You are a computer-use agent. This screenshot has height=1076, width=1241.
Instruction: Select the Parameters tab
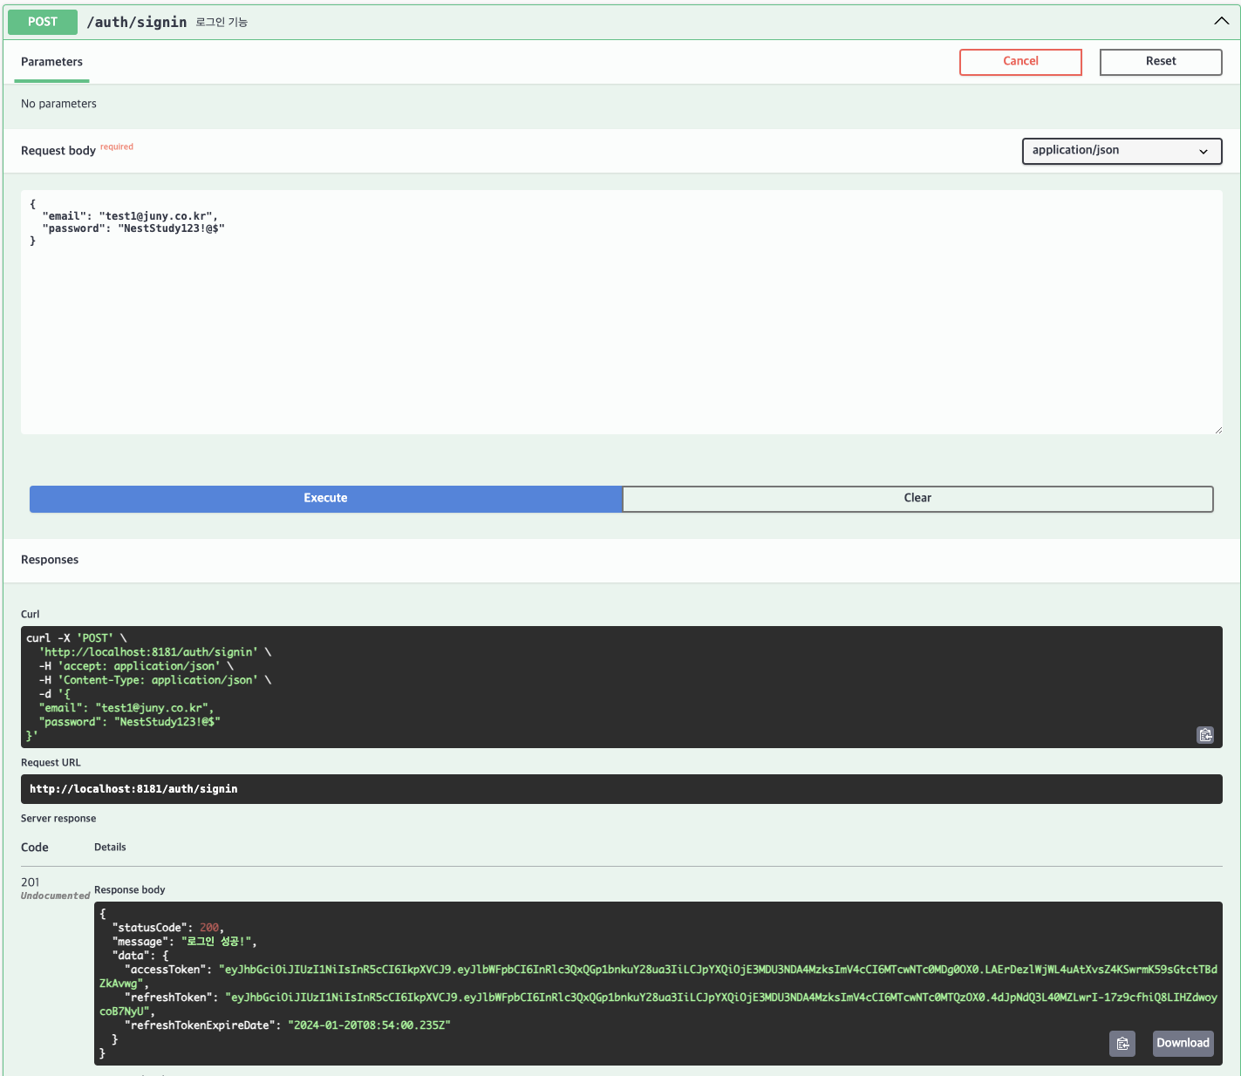pos(51,62)
